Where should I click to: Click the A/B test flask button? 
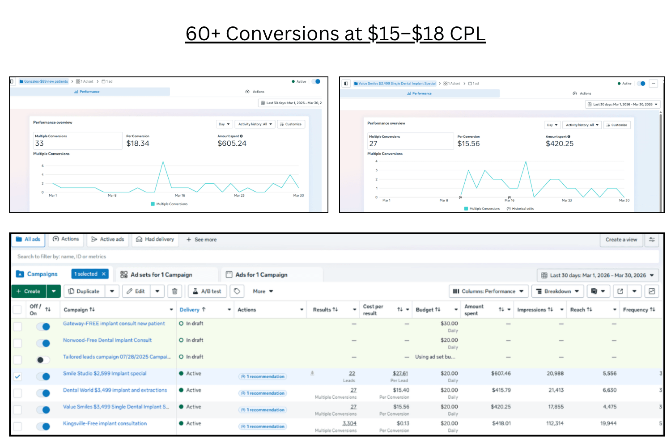coord(207,291)
